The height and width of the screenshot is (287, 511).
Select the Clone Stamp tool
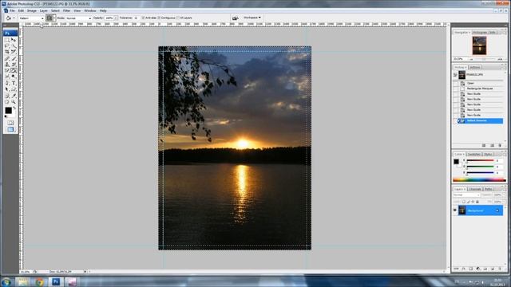click(7, 64)
